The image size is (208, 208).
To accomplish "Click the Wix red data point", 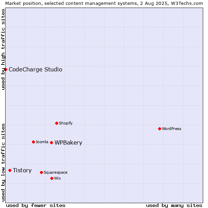I will 52,178.
